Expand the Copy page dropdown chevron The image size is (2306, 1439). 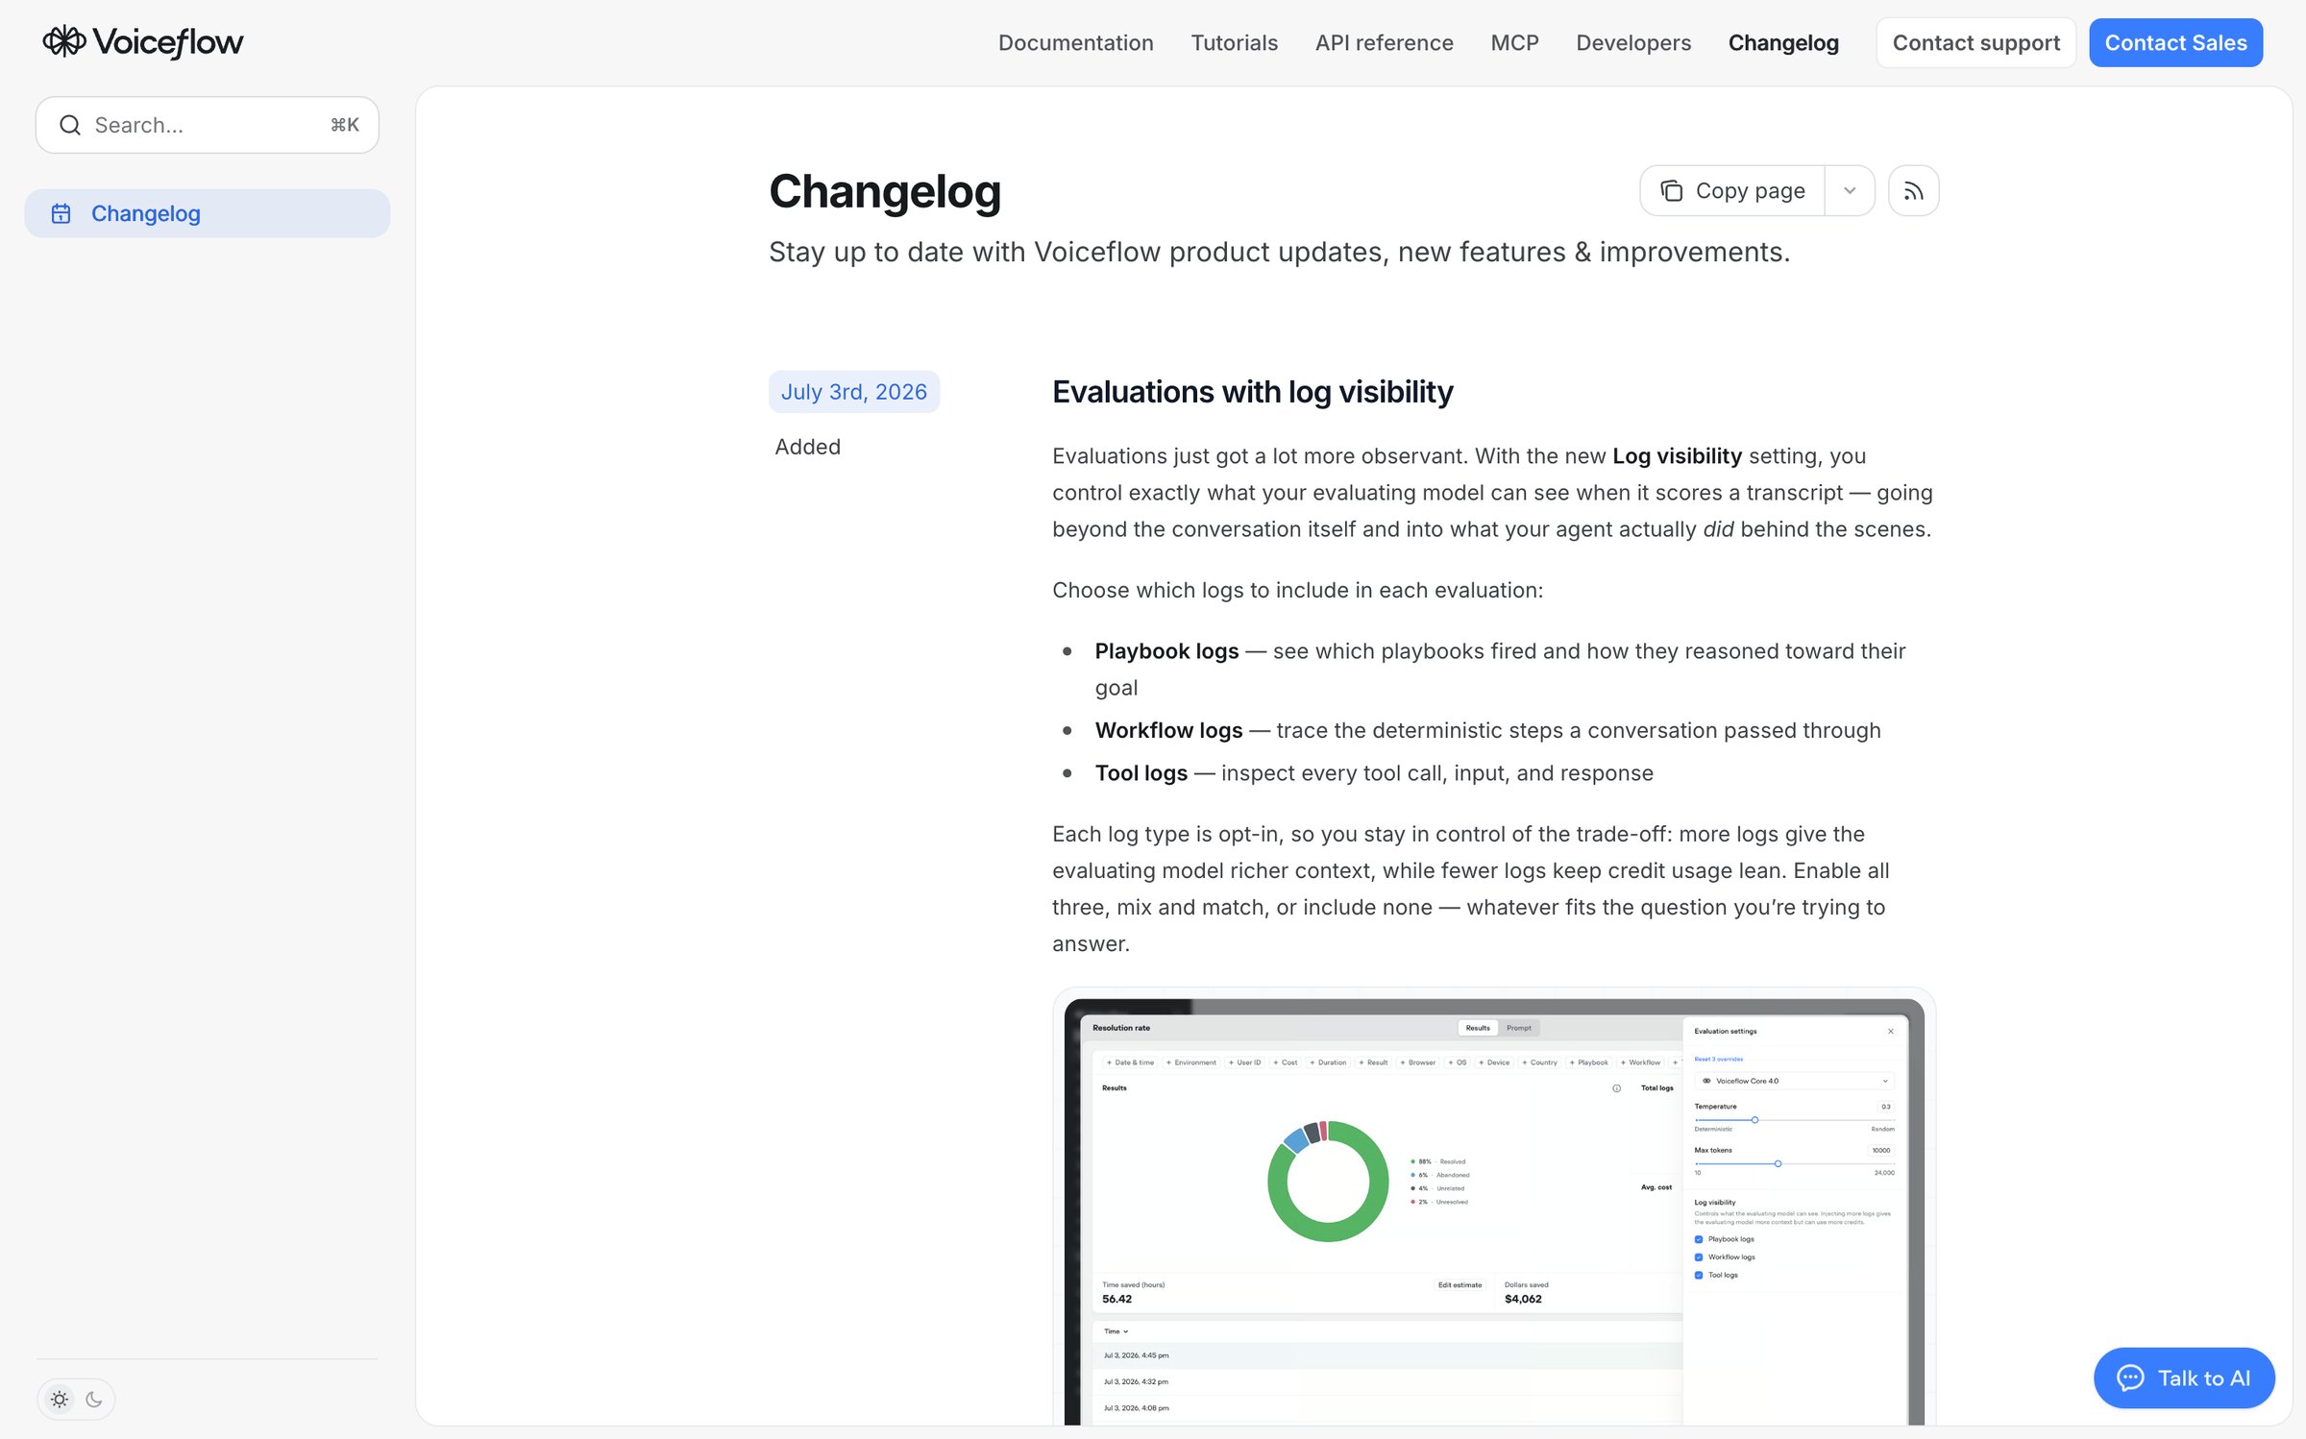1850,191
